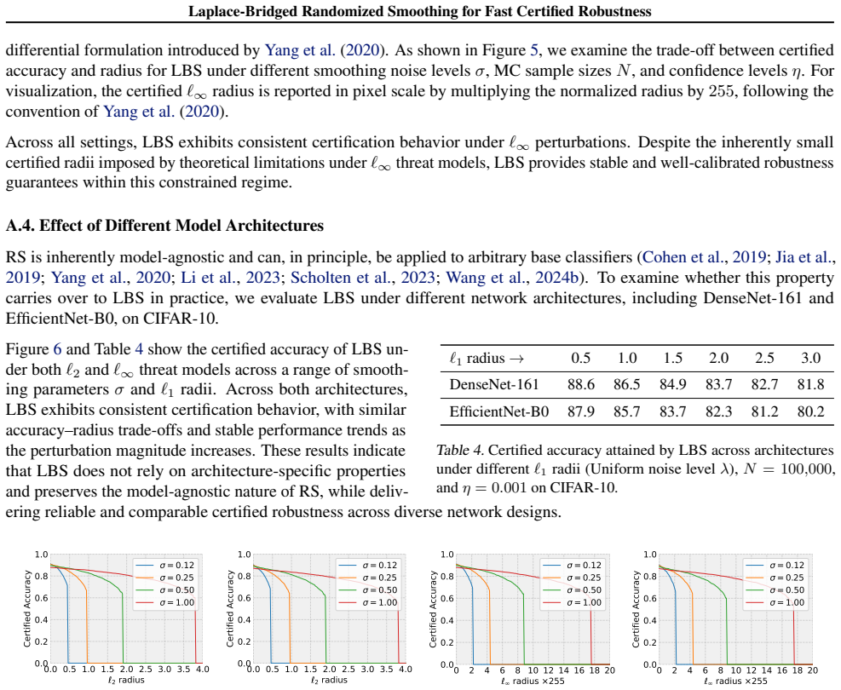Click table cell value 80.2

(x=810, y=411)
